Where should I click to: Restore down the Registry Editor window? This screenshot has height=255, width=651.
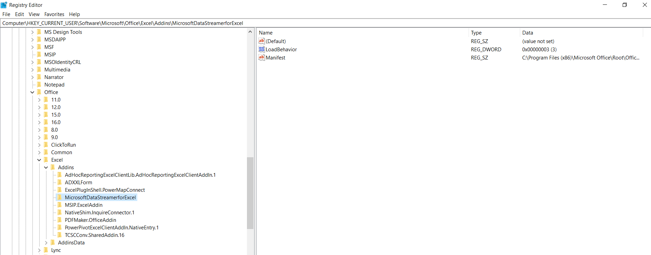[625, 5]
